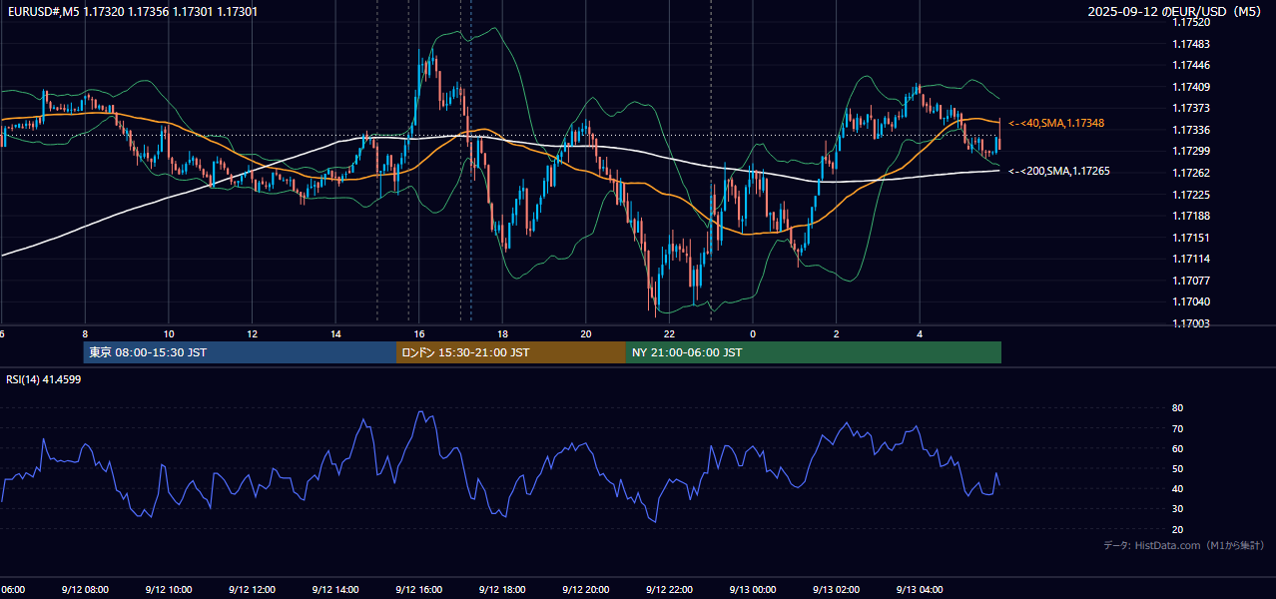Click the bottom time label 9/12 08:00

[84, 590]
